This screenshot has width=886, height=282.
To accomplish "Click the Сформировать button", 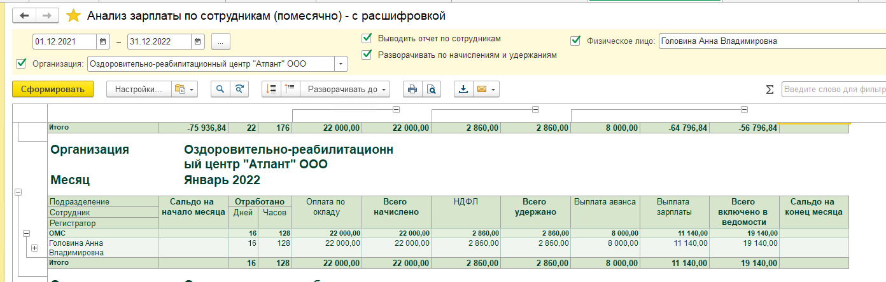I will 53,89.
